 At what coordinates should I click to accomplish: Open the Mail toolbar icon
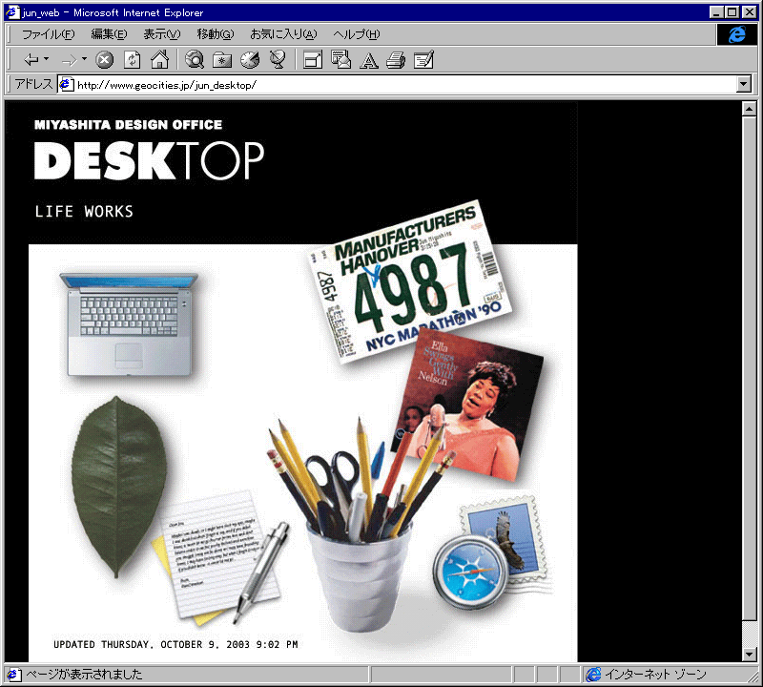tap(341, 59)
